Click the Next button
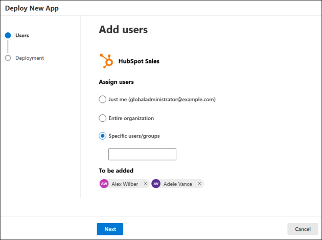Image resolution: width=322 pixels, height=240 pixels. point(110,229)
